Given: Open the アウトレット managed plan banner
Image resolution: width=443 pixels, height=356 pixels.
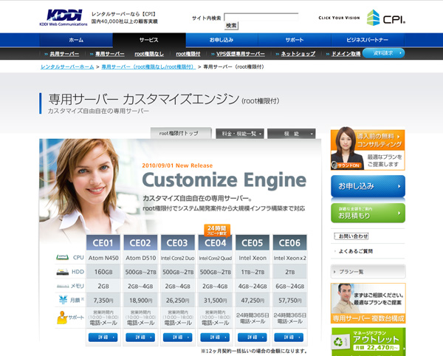Looking at the screenshot, I should click(368, 342).
